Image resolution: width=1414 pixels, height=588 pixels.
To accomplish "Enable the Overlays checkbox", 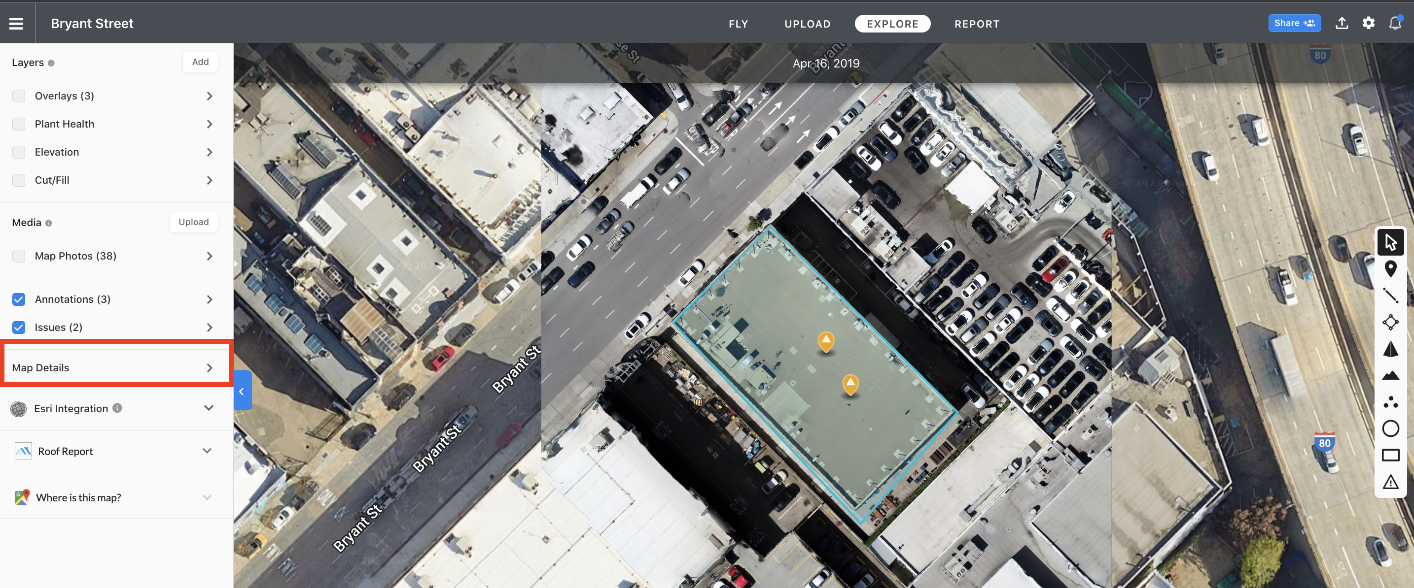I will click(19, 96).
